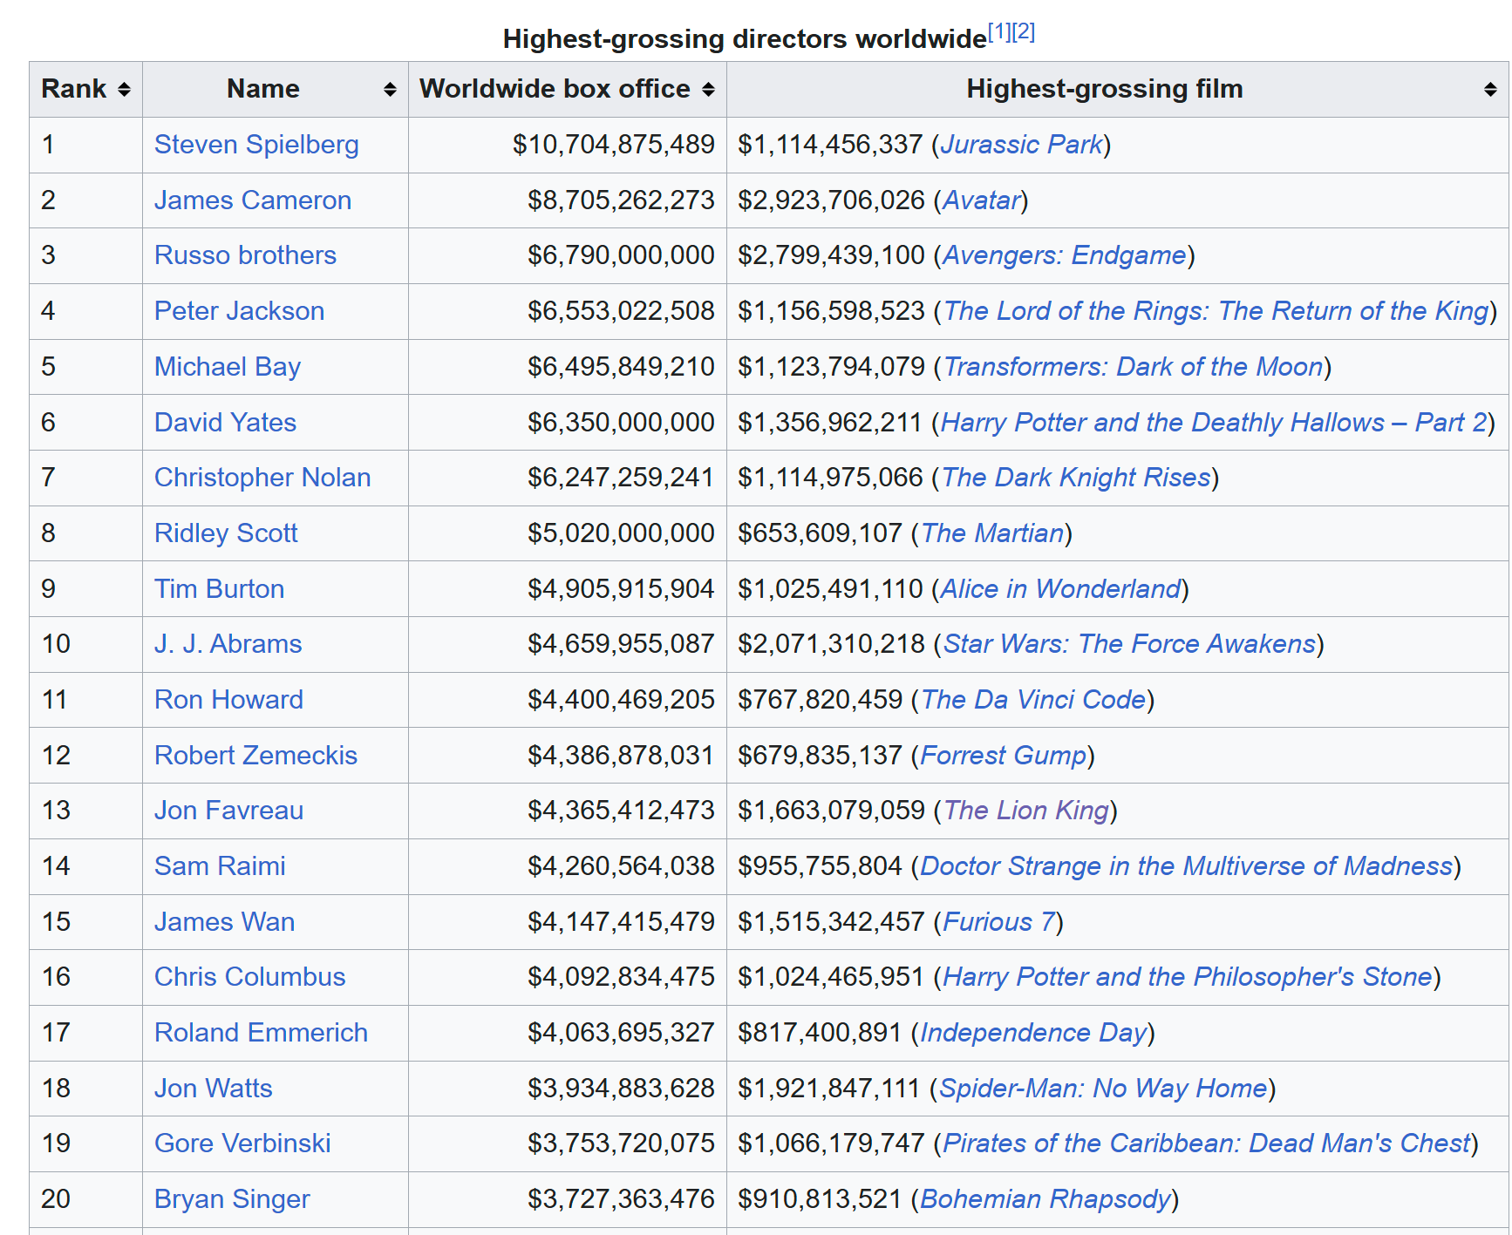Open Bryan Singer link
Viewport: 1512px width, 1235px height.
[x=232, y=1199]
